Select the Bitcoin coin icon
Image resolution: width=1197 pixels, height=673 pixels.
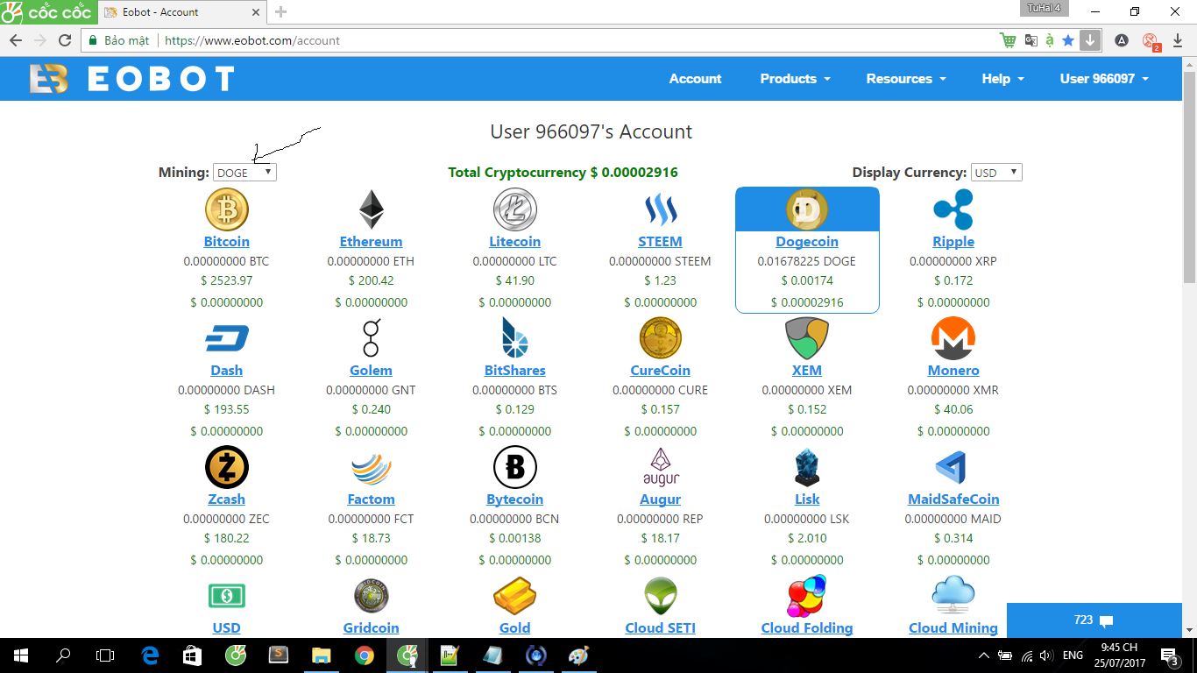[x=226, y=209]
